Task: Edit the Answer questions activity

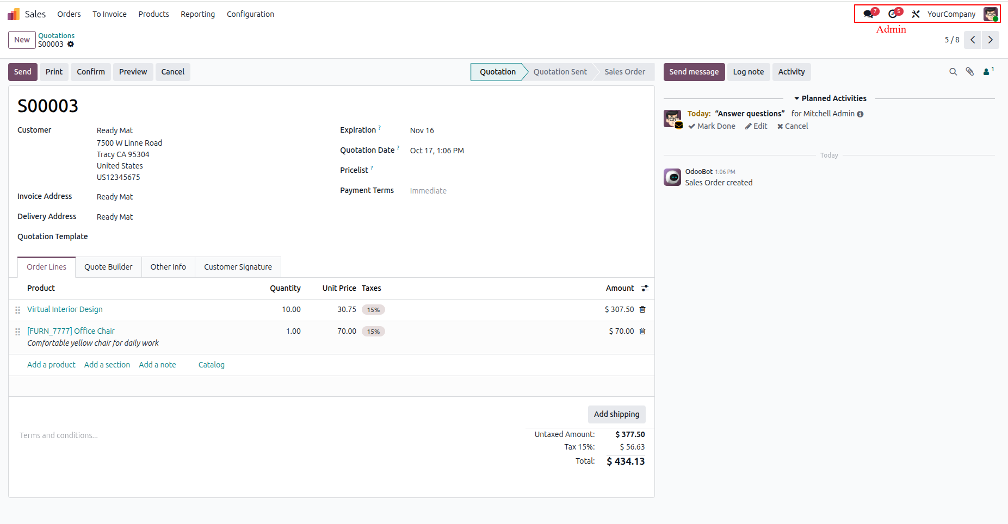Action: click(x=756, y=126)
